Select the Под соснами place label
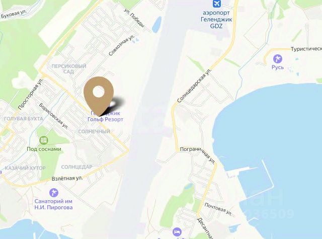 [44, 149]
